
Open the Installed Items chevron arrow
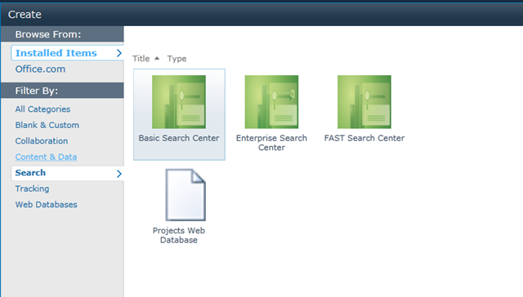tap(119, 53)
